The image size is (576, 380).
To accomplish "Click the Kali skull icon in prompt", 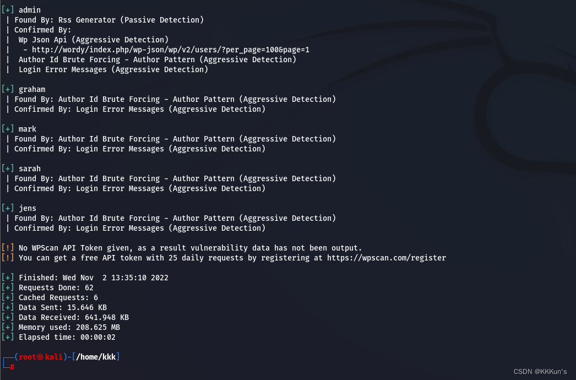I will click(x=40, y=357).
